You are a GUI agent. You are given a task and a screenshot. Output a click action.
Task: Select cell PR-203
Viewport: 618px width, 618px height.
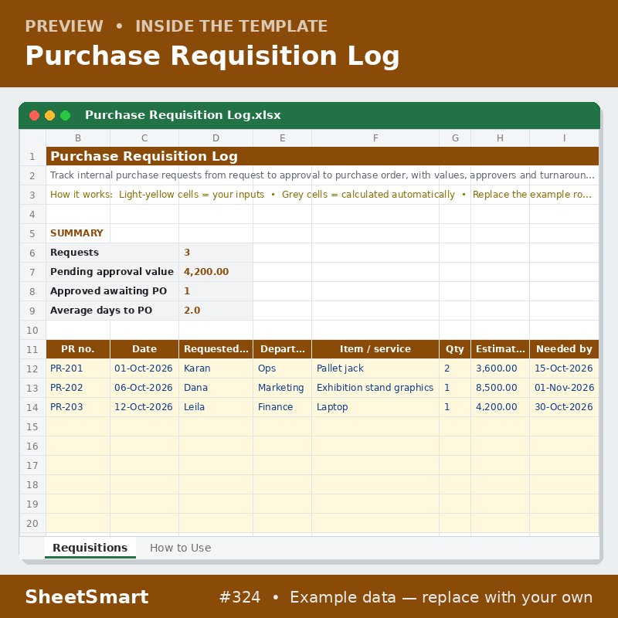[x=78, y=407]
